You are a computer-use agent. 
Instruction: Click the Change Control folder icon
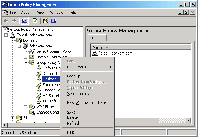click(x=32, y=112)
